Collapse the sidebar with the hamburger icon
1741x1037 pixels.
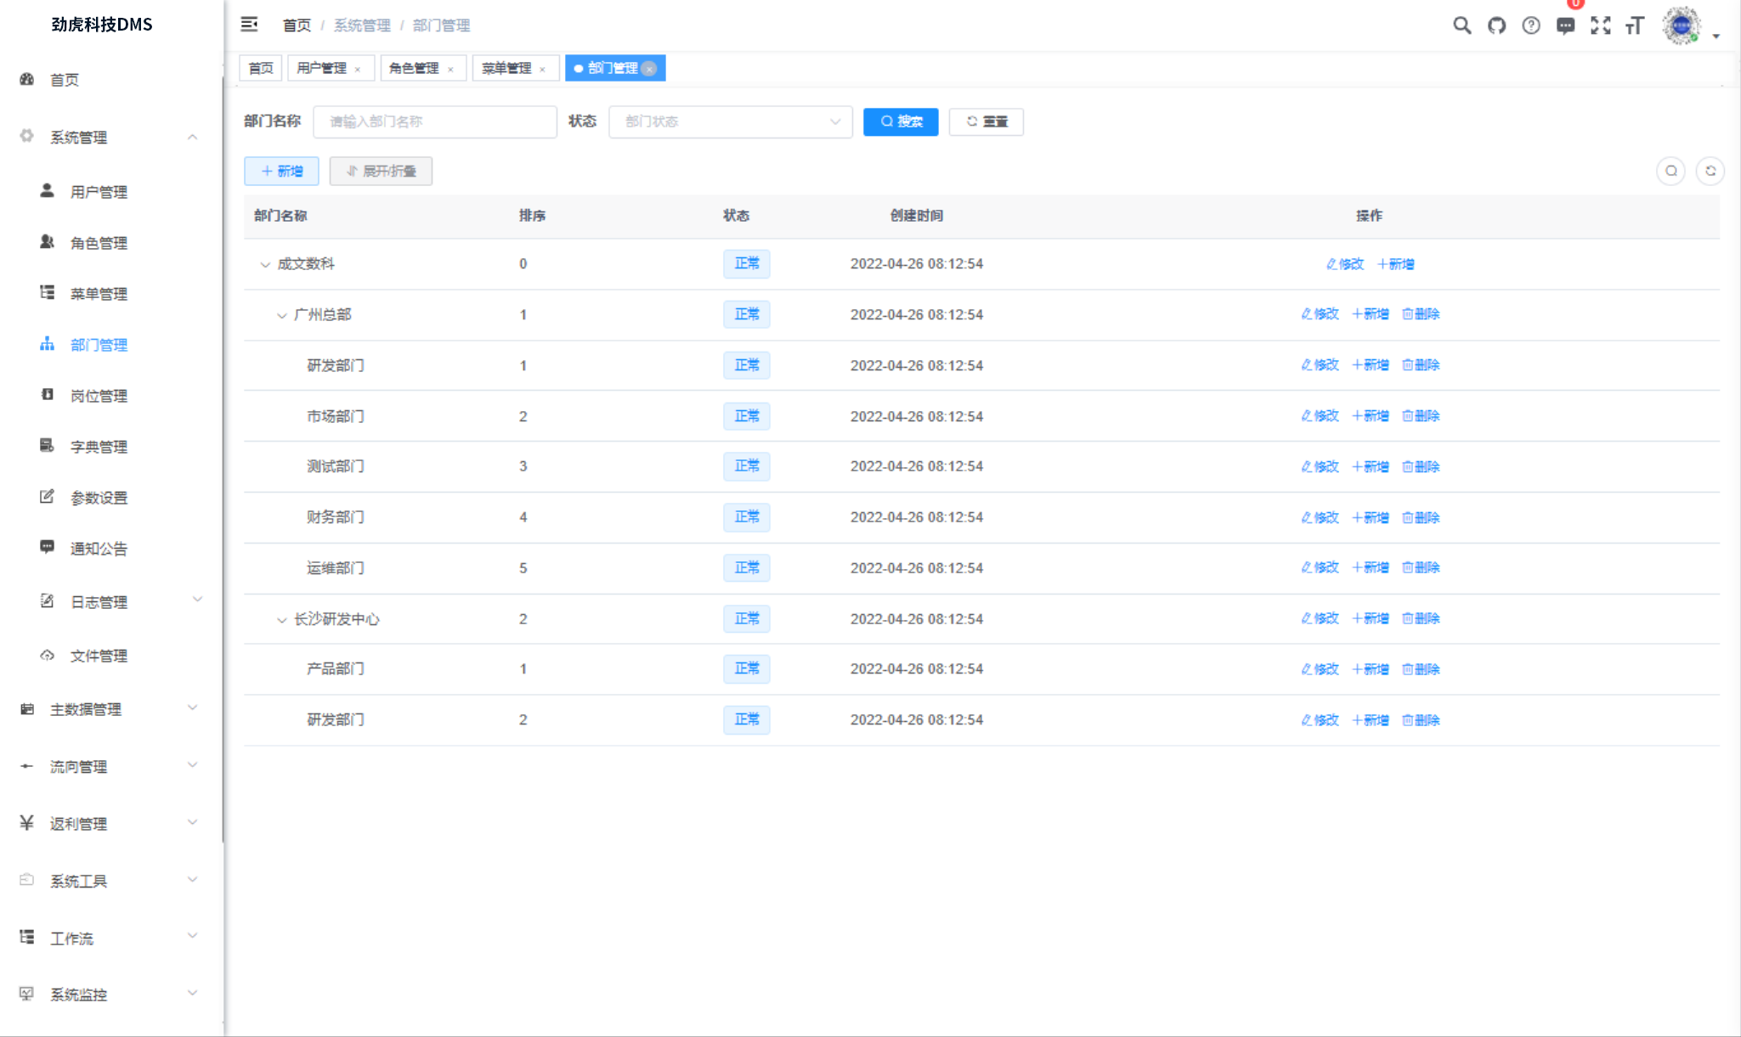[249, 25]
